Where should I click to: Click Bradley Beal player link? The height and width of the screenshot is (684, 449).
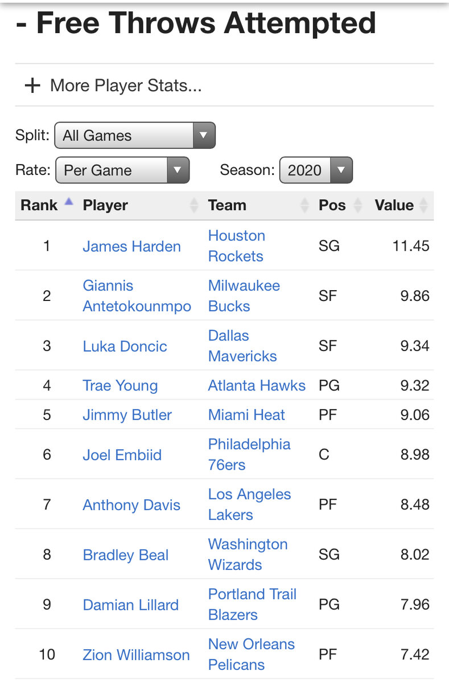[x=125, y=555]
